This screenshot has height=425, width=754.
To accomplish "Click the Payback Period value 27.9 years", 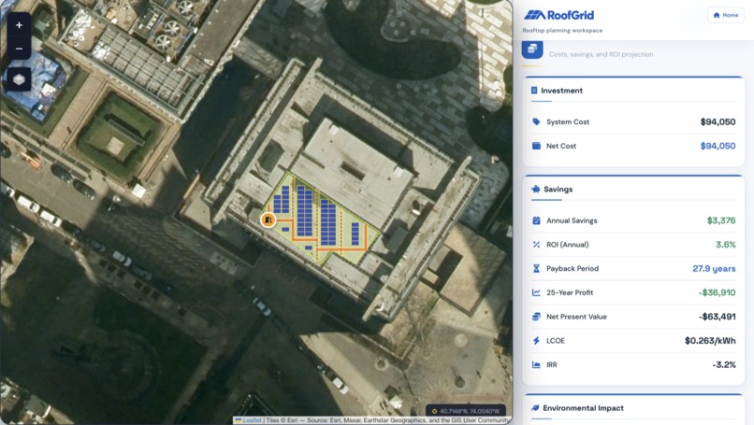I will [x=714, y=268].
